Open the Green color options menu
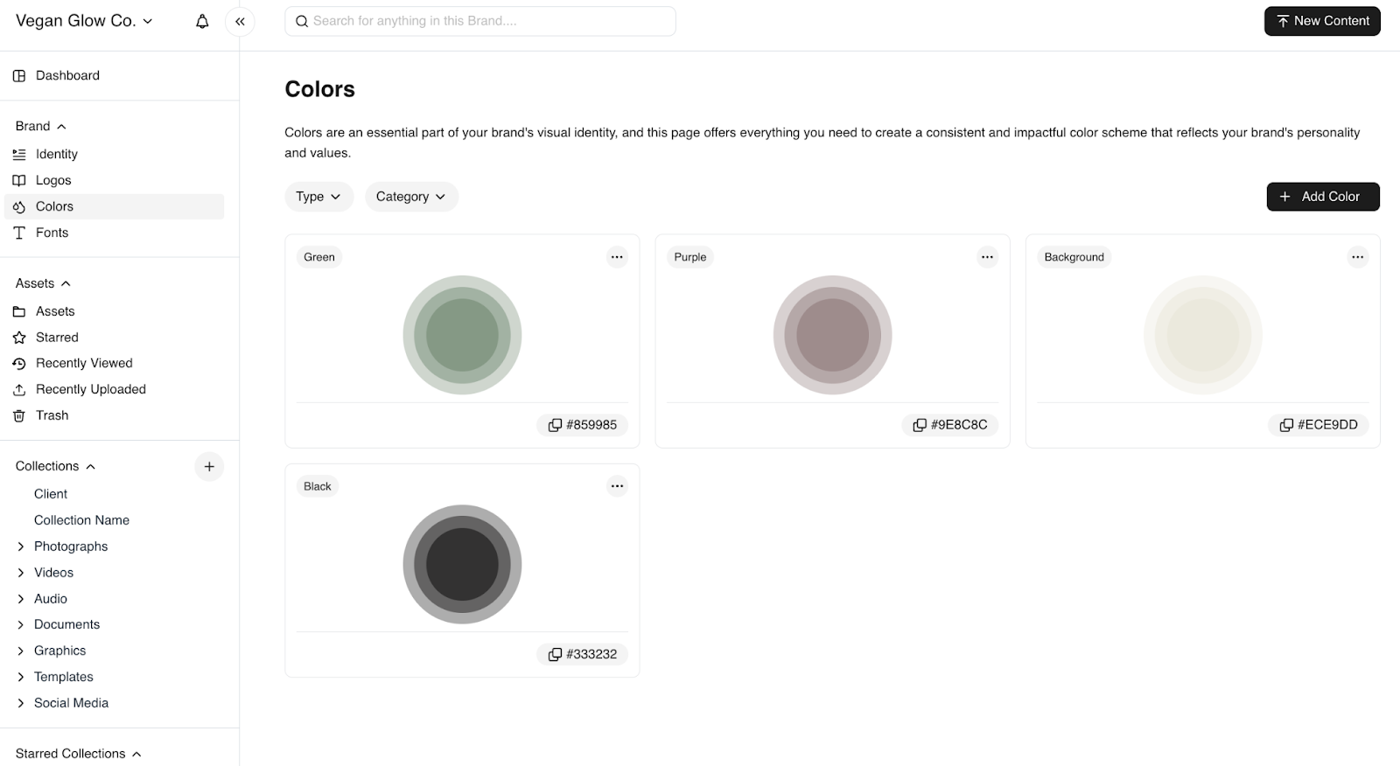This screenshot has height=766, width=1400. [617, 257]
